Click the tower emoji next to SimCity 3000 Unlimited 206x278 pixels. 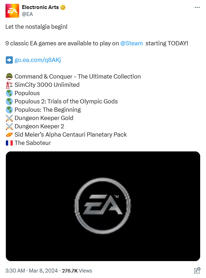[9, 85]
